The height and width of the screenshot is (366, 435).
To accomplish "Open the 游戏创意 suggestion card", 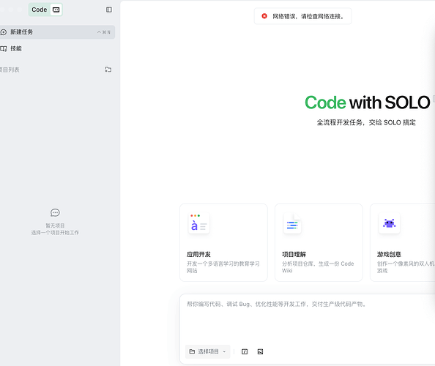I will pyautogui.click(x=403, y=242).
